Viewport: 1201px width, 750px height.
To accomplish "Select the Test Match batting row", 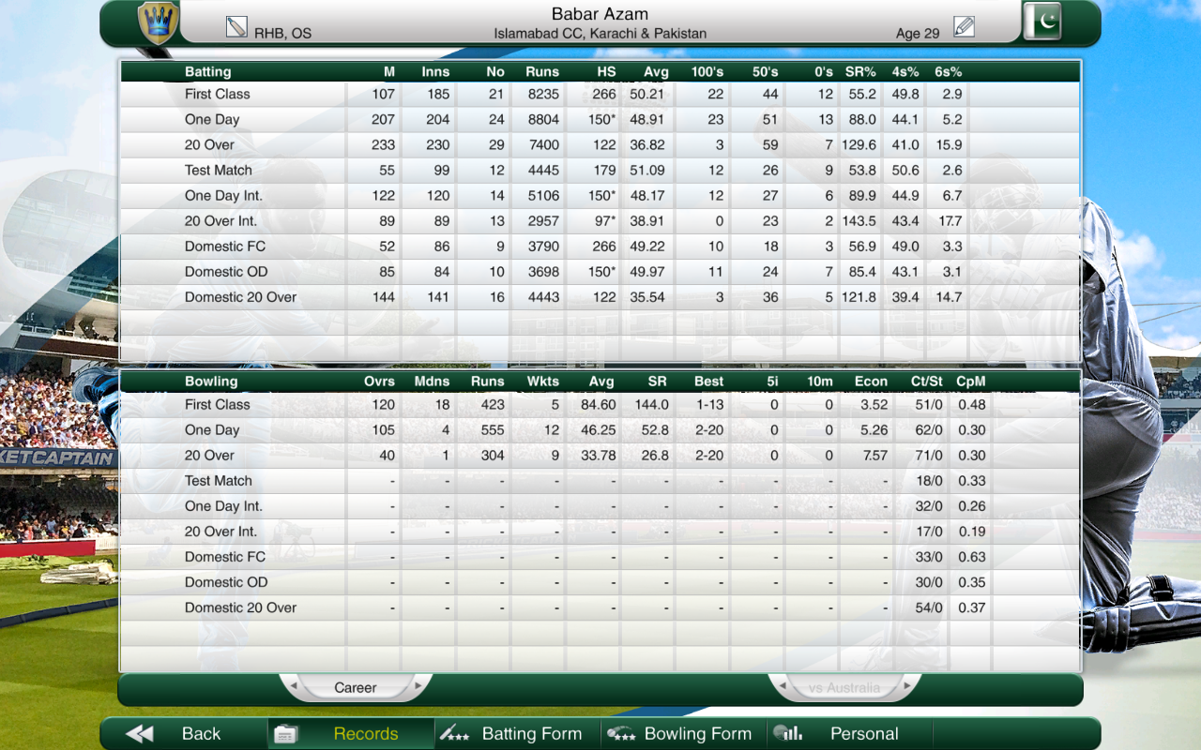I will 600,171.
